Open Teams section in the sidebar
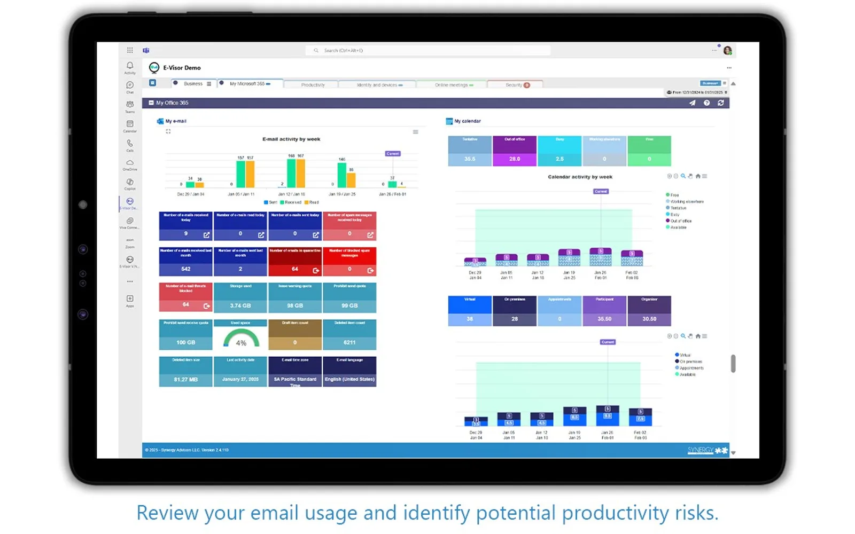 (130, 107)
